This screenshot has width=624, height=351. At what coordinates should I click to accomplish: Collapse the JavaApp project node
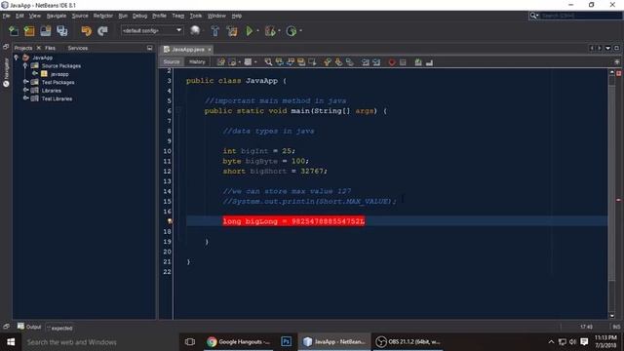pos(17,58)
